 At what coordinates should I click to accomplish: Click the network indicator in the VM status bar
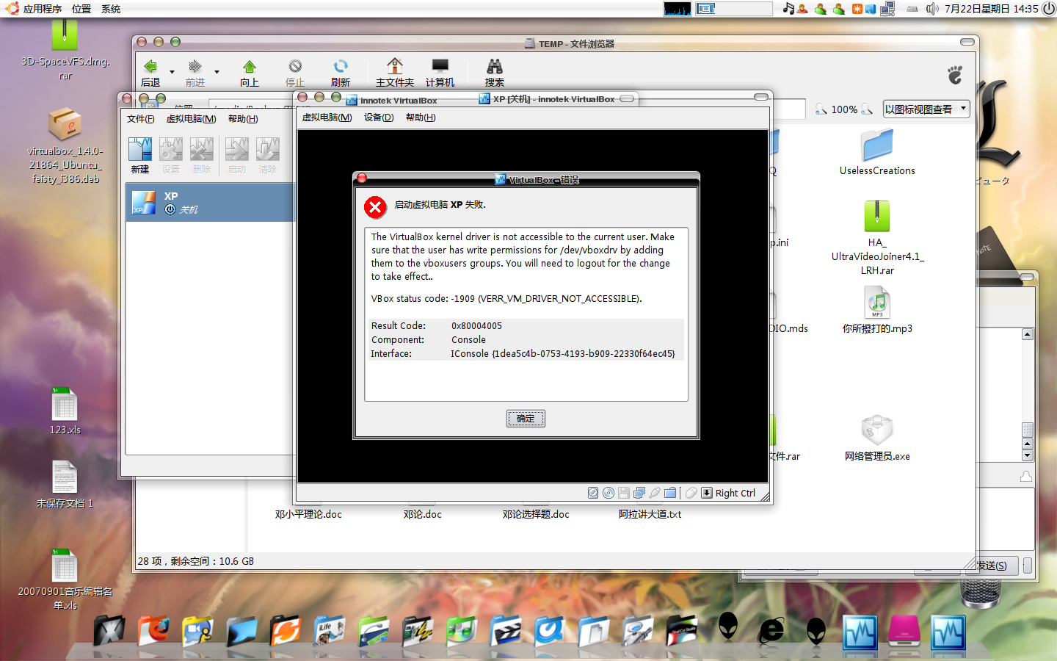(639, 493)
